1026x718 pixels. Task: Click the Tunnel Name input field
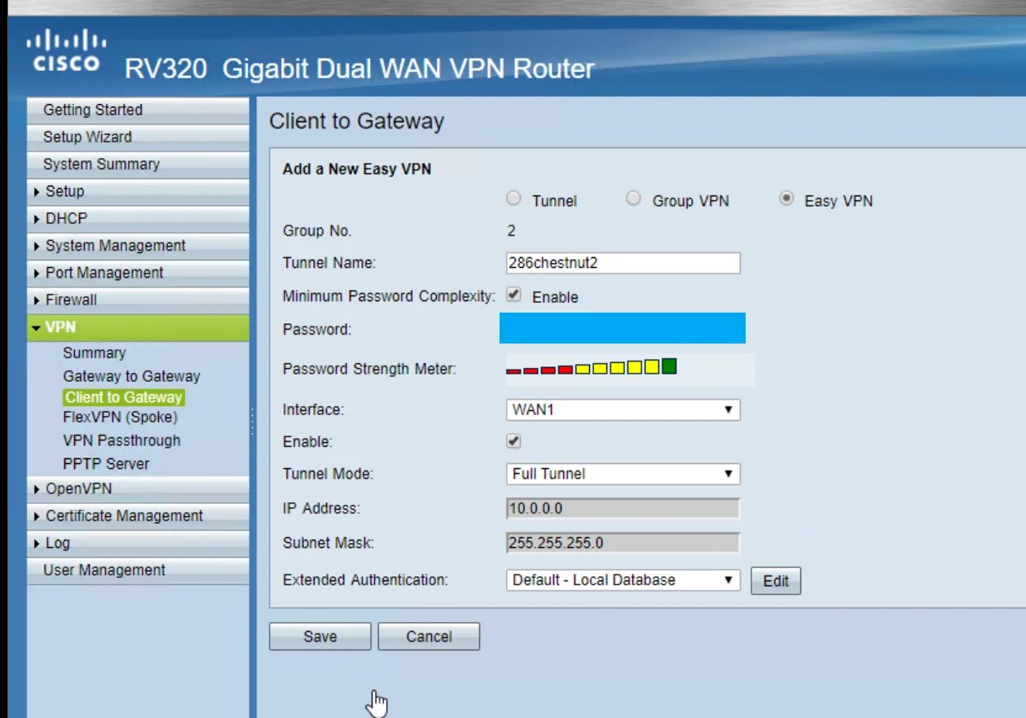pyautogui.click(x=623, y=263)
